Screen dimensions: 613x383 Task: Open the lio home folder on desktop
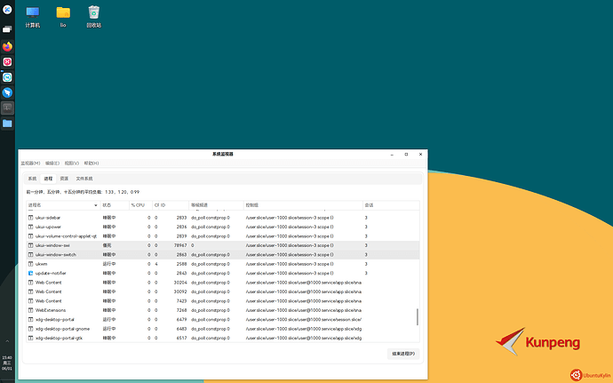pos(63,13)
